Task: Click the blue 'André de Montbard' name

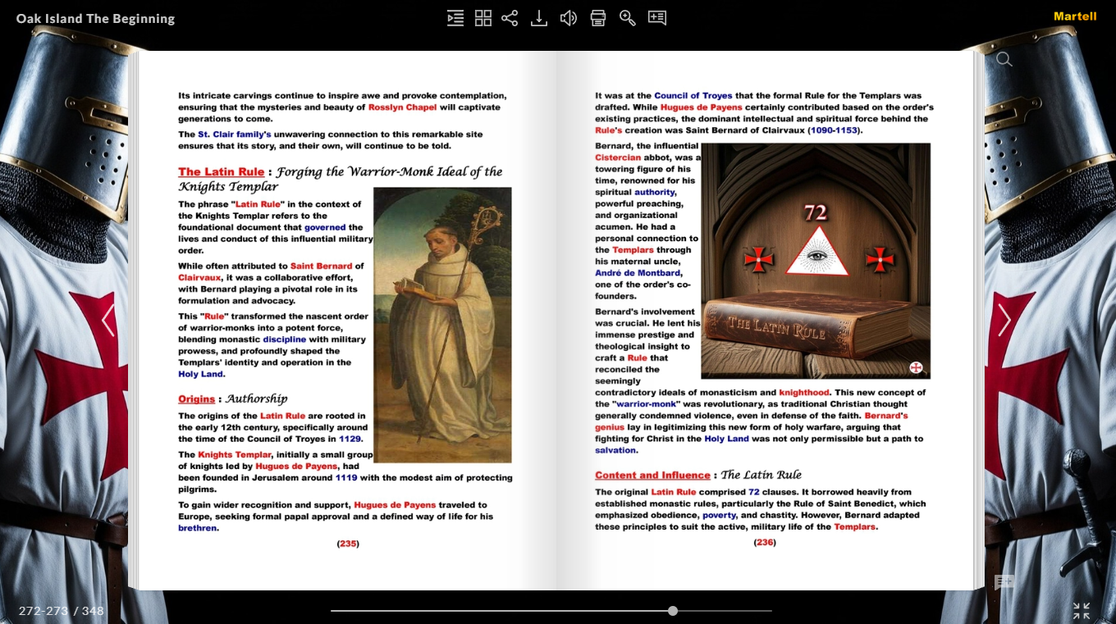Action: (638, 273)
